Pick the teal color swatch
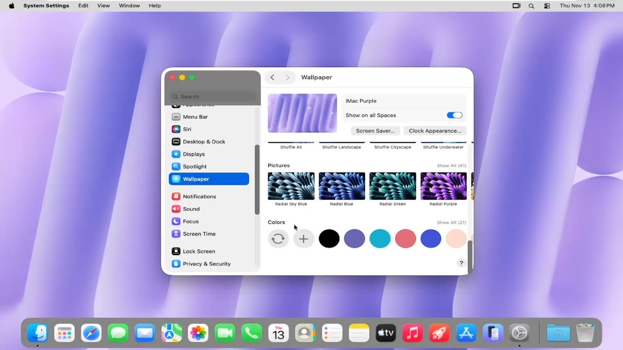623x350 pixels. [380, 239]
